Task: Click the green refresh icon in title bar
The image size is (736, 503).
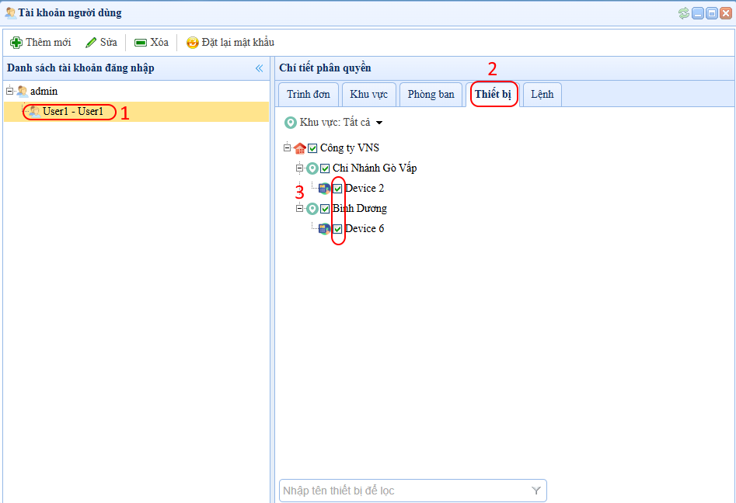Action: pyautogui.click(x=683, y=13)
